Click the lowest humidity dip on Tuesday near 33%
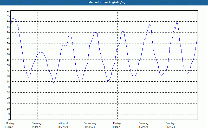Viewport: 208px width, 130px height. (54, 84)
